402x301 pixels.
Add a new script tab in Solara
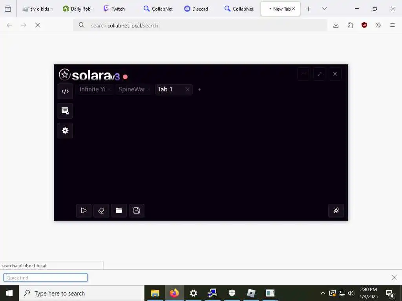click(199, 89)
